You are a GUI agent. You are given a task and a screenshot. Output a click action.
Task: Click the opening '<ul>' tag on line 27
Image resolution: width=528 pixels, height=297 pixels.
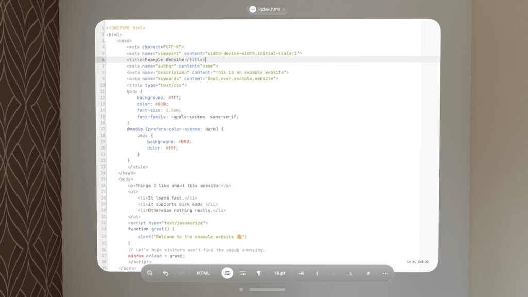133,192
